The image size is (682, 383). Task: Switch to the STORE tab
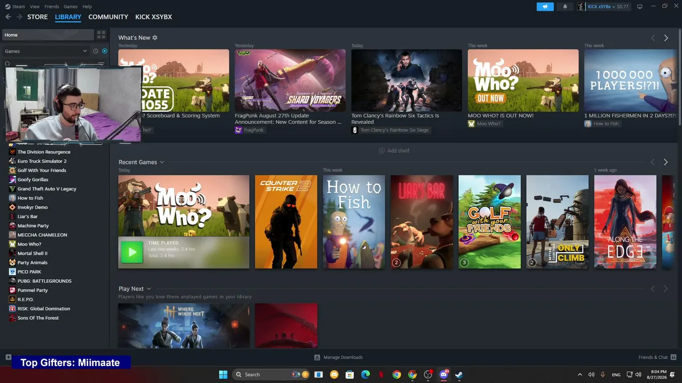37,17
